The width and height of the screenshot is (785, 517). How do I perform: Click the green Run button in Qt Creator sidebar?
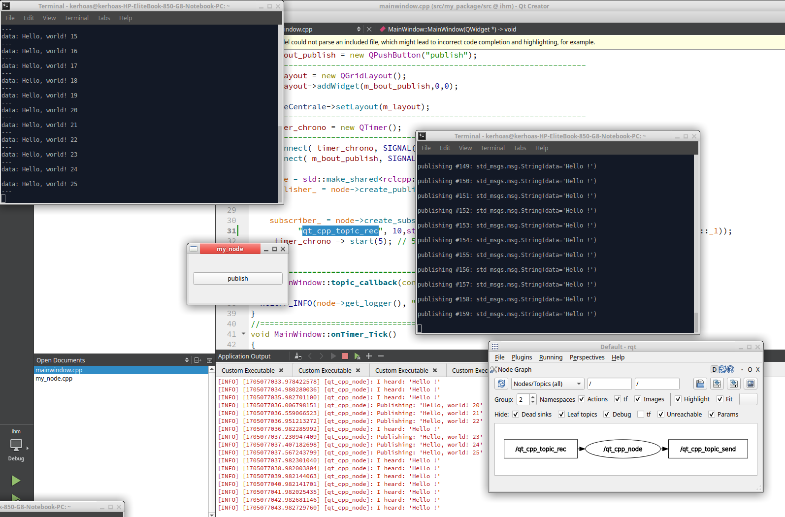(x=16, y=480)
